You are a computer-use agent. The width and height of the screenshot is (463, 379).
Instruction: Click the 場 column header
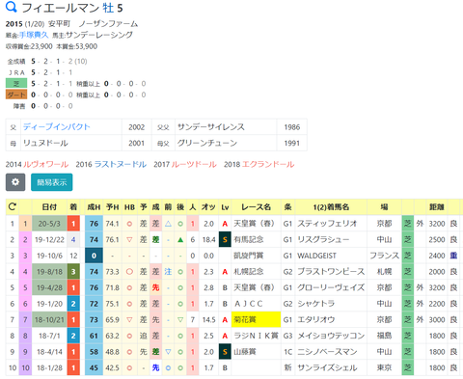[384, 207]
